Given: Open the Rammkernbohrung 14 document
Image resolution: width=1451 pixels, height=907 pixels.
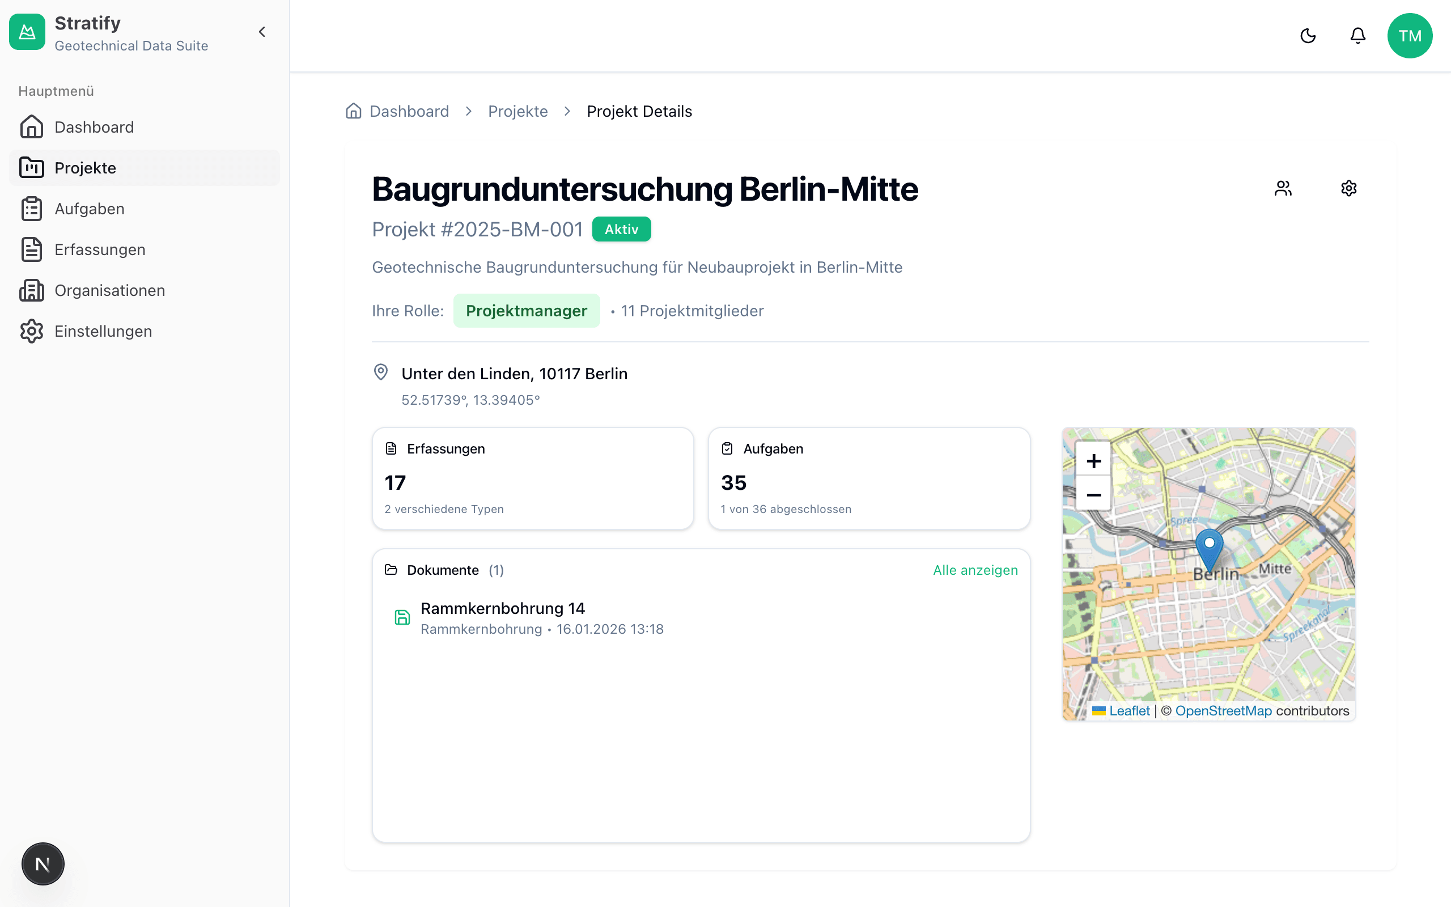Looking at the screenshot, I should (x=502, y=608).
